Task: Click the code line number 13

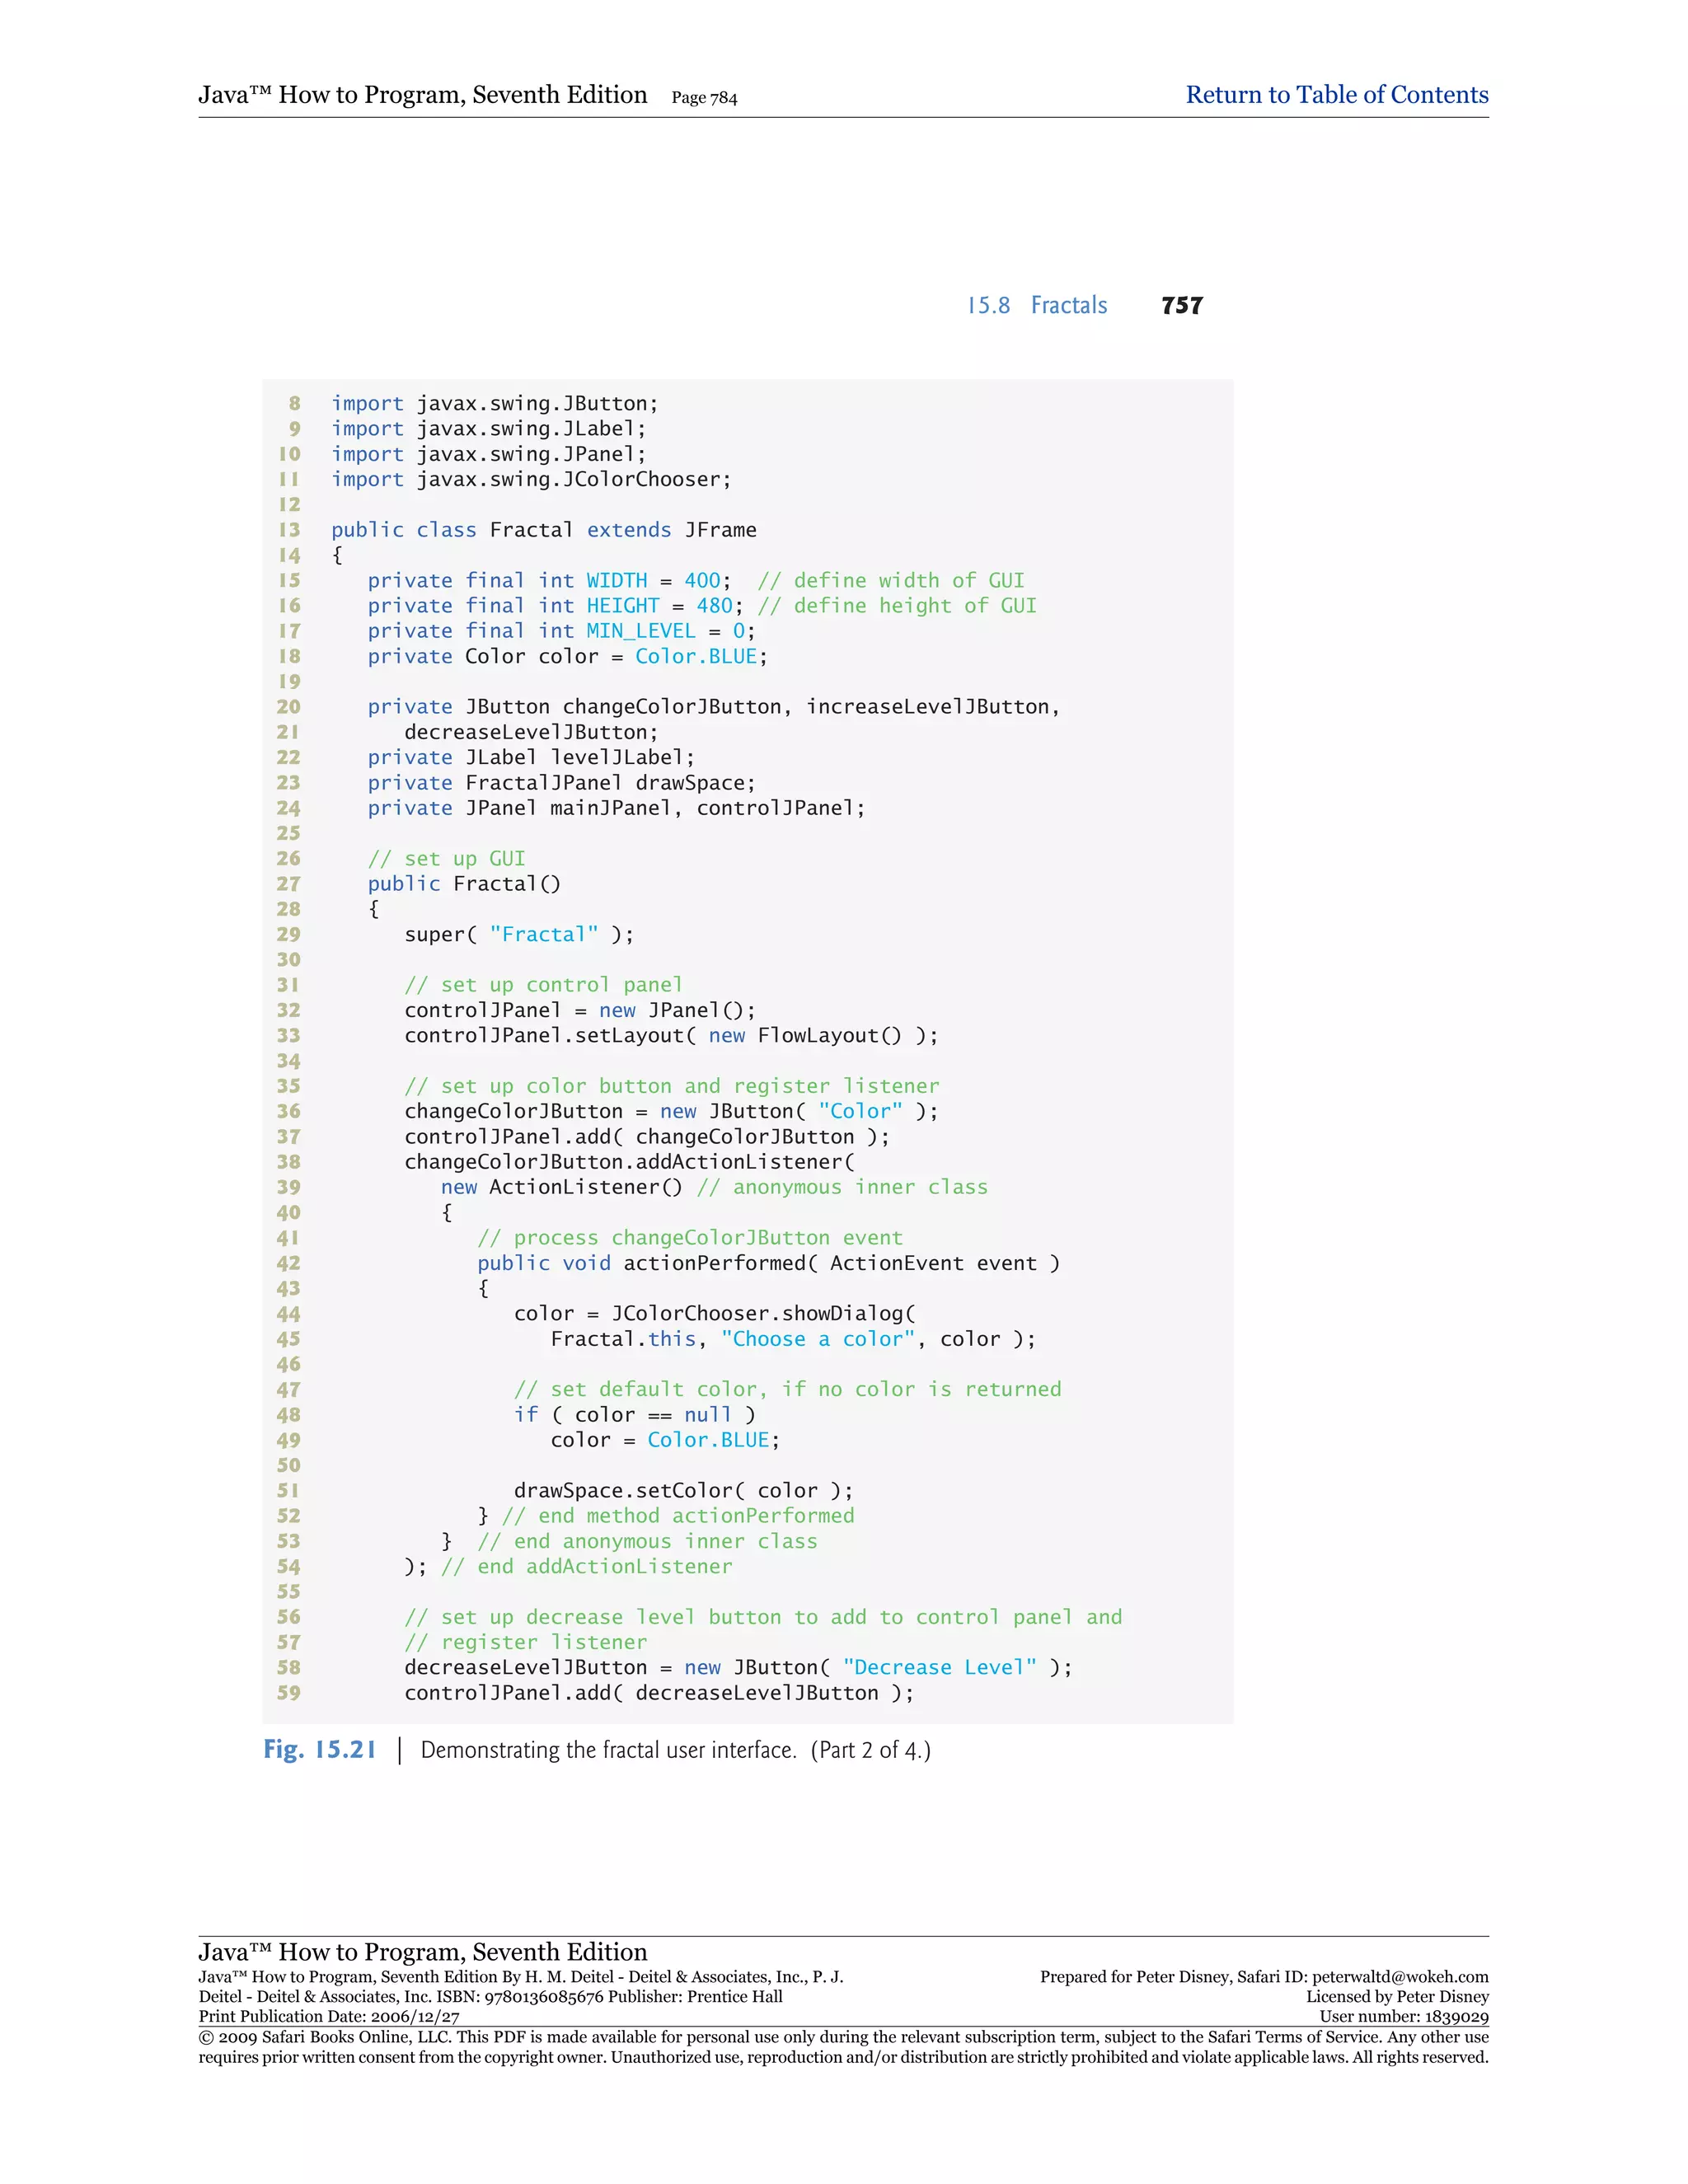Action: (x=289, y=530)
